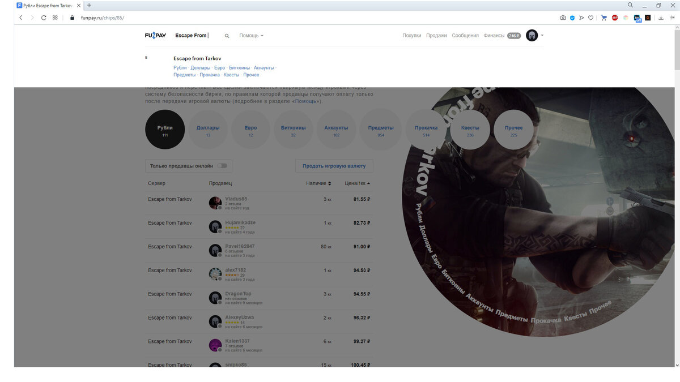The height and width of the screenshot is (382, 680).
Task: Select the Евро round category tab
Action: coord(250,130)
